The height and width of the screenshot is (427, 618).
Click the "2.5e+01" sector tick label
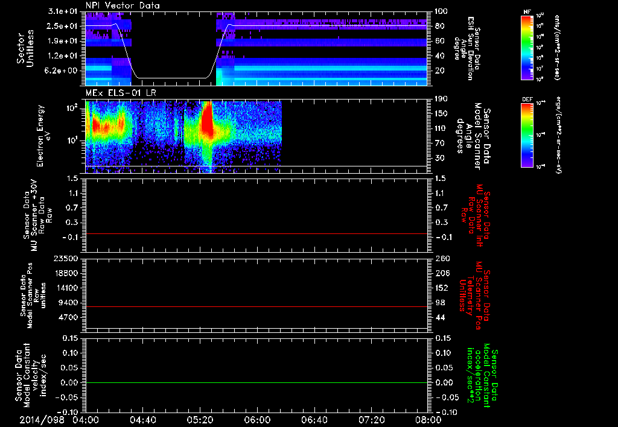63,26
